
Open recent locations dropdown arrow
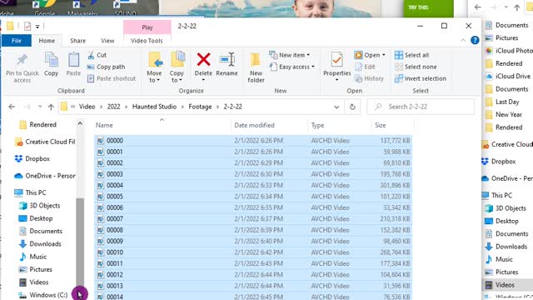40,107
